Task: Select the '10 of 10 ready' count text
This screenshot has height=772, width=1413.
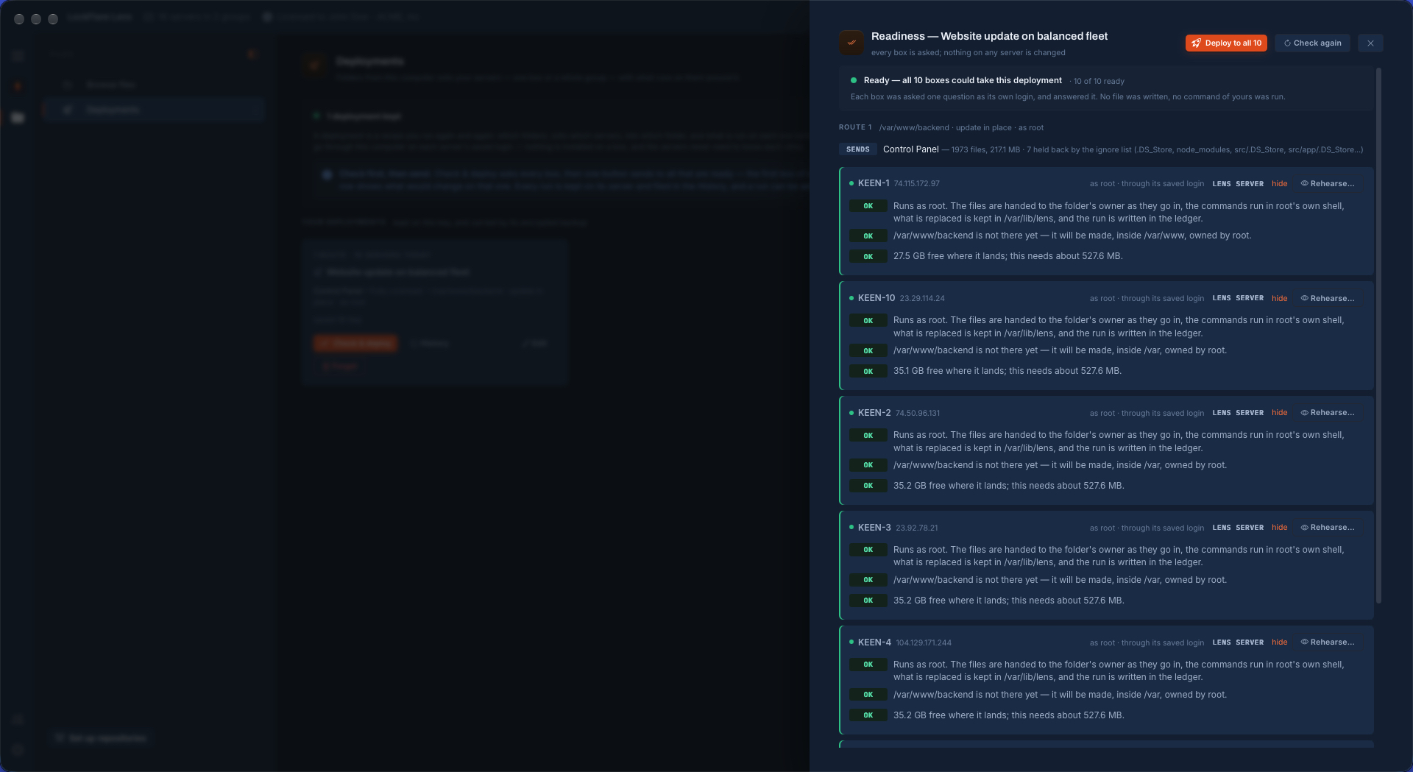Action: point(1099,81)
